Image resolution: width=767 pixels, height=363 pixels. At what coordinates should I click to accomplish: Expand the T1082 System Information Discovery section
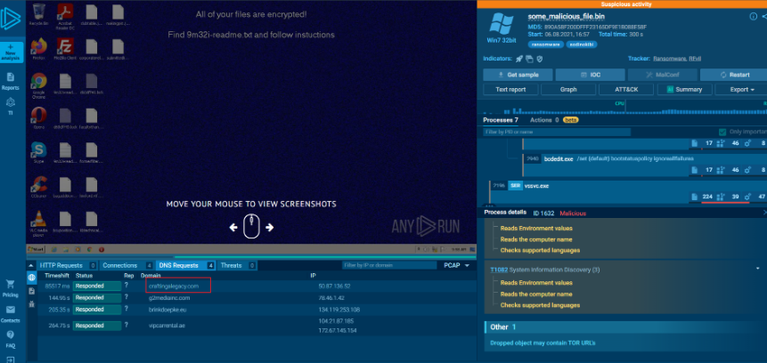[758, 269]
